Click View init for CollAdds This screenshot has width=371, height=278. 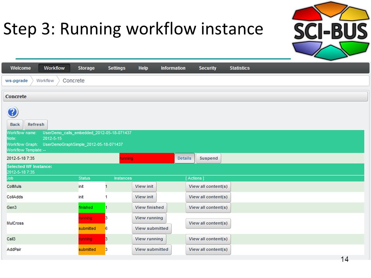(x=144, y=197)
